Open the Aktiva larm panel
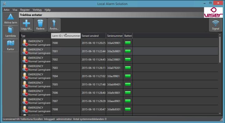 coord(11,19)
